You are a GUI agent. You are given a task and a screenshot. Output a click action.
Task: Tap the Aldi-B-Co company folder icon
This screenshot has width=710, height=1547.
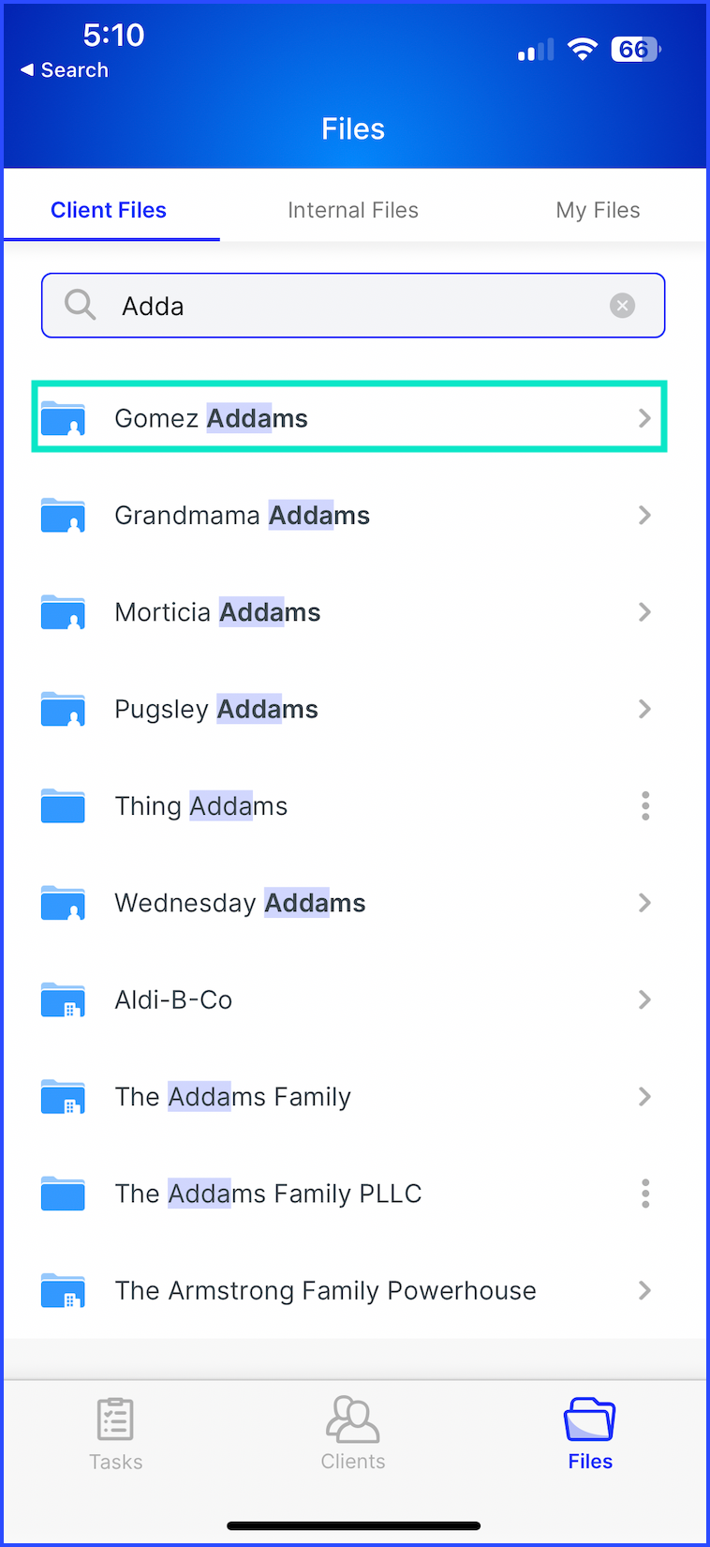coord(63,999)
